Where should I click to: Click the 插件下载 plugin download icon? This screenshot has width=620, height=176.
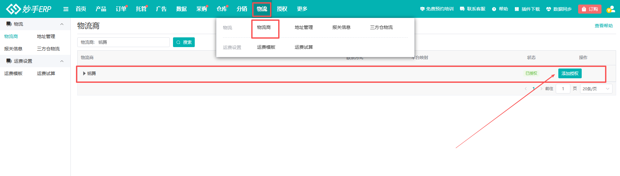pos(517,9)
